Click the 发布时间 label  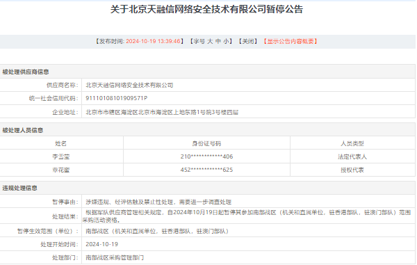click(112, 41)
